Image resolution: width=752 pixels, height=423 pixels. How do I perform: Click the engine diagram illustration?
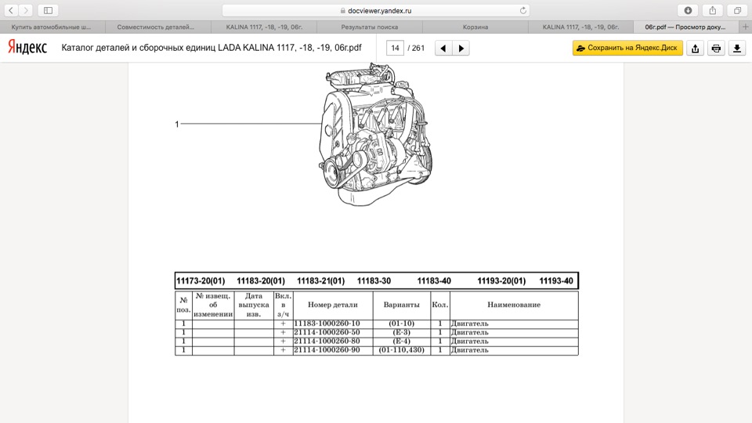[375, 135]
